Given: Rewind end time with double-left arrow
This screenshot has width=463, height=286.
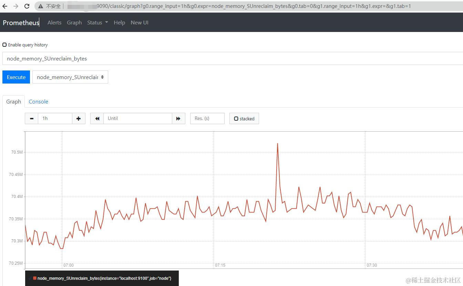Looking at the screenshot, I should 97,118.
